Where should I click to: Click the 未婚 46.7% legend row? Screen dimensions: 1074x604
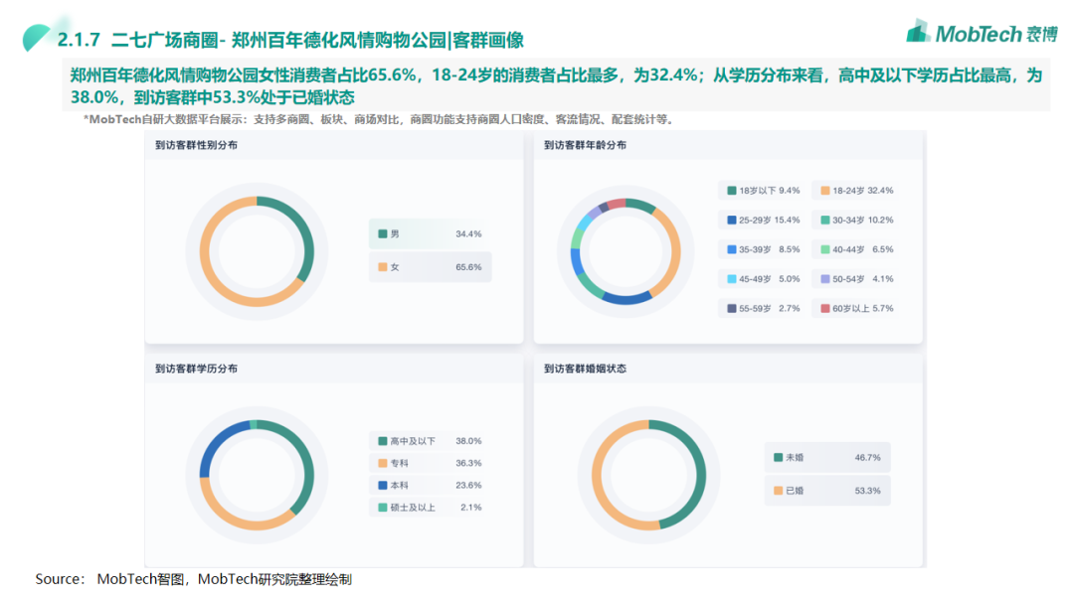[826, 458]
